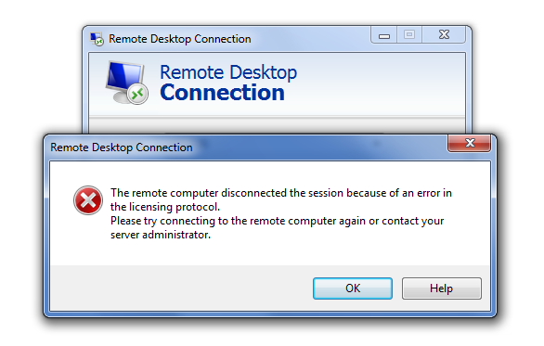Click the 'Please try connecting' message line
Viewport: 544px width, 346px height.
(278, 221)
